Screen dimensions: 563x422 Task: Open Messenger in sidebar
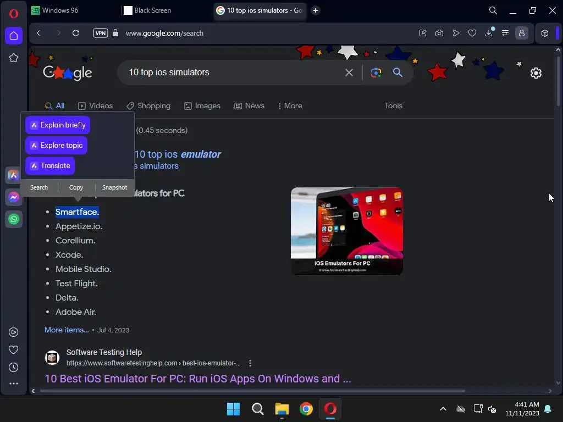coord(14,197)
